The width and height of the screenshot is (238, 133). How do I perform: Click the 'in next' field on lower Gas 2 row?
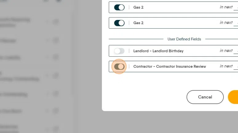tap(236, 23)
